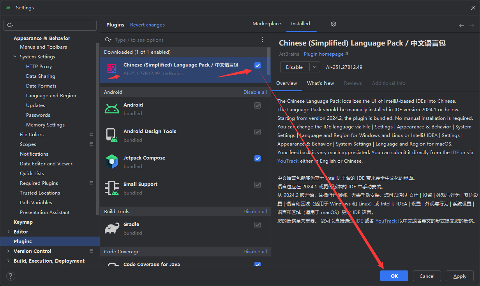Click the search icon in plugin search field
The height and width of the screenshot is (286, 480).
[108, 40]
